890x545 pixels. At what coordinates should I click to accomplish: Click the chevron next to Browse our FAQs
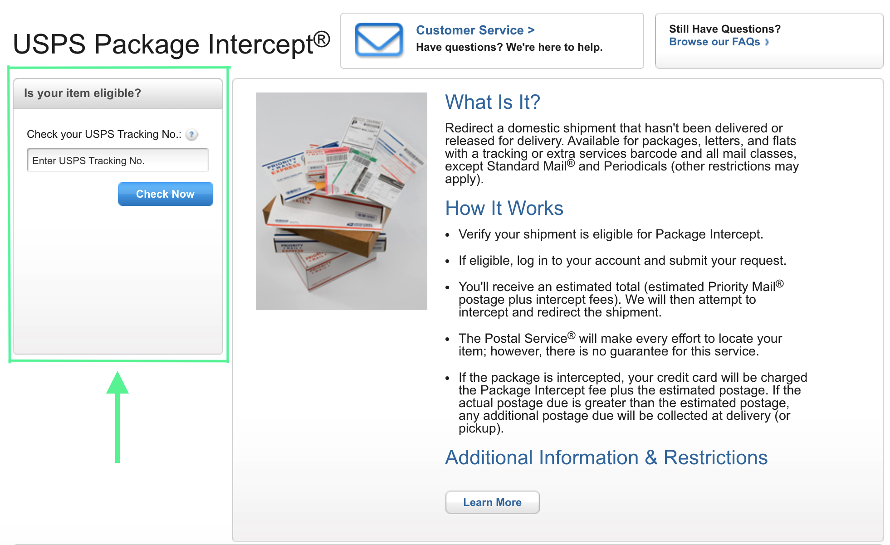click(x=767, y=42)
